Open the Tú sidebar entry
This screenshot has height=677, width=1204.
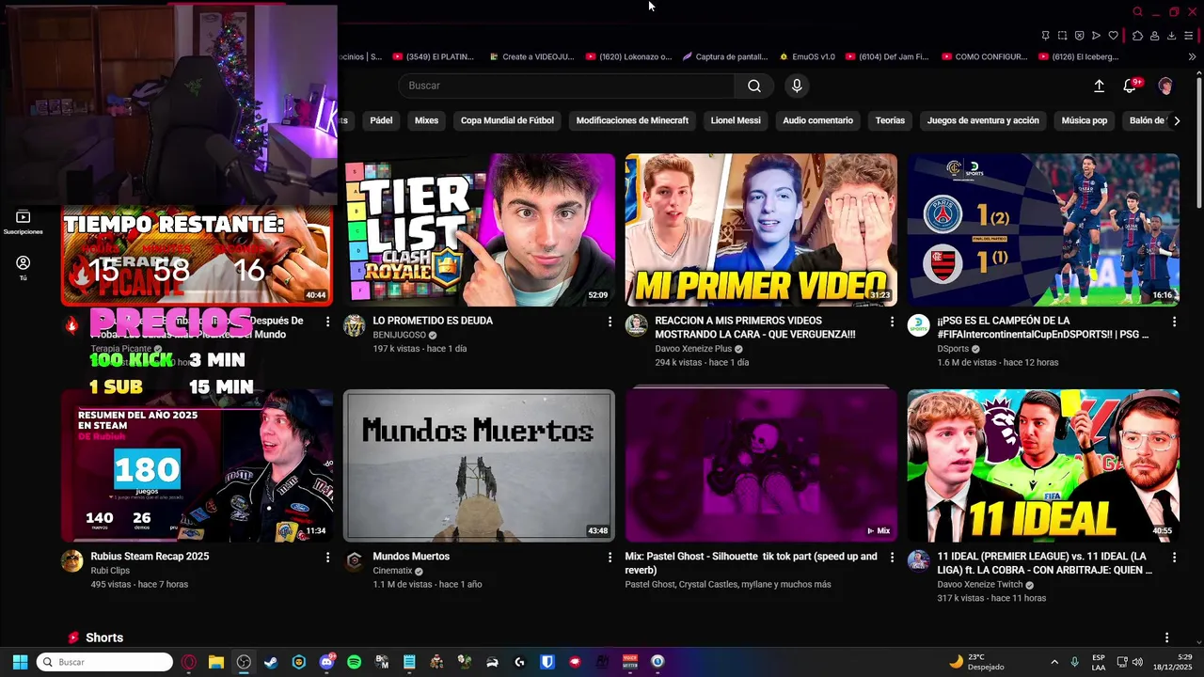[x=23, y=268]
